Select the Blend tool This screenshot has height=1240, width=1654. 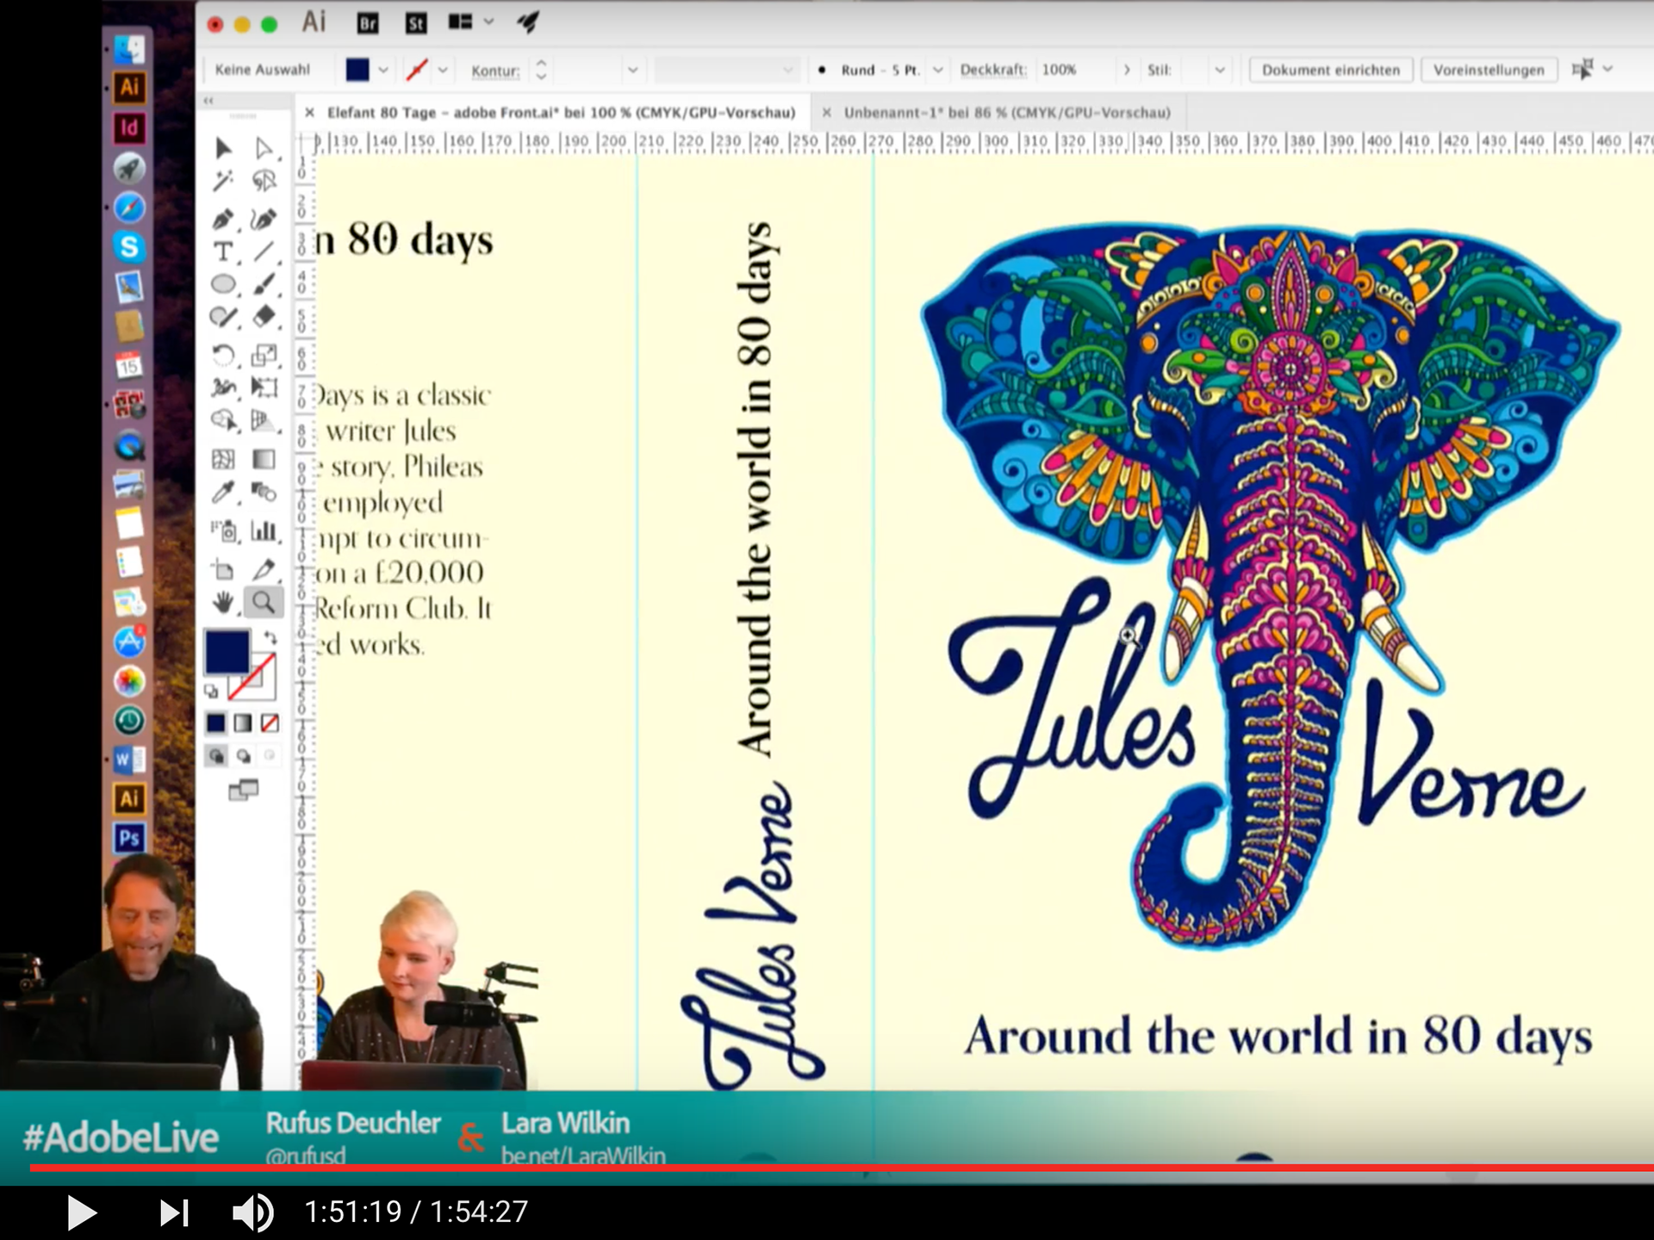click(x=264, y=493)
